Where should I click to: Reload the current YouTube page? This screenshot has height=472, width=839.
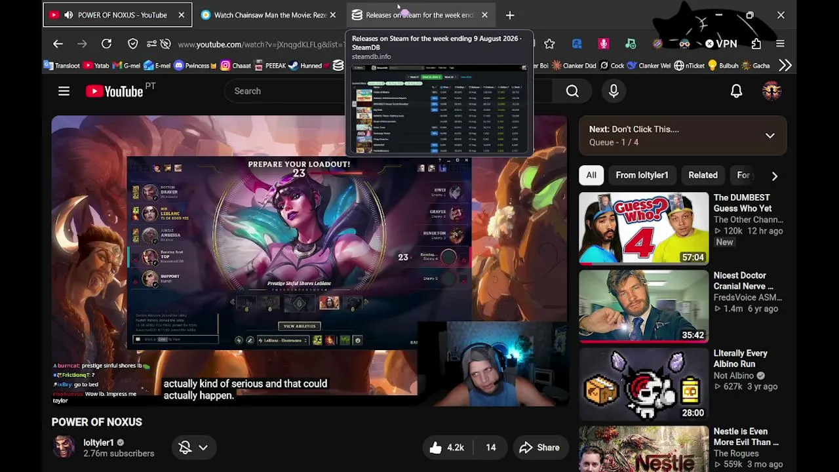click(106, 44)
